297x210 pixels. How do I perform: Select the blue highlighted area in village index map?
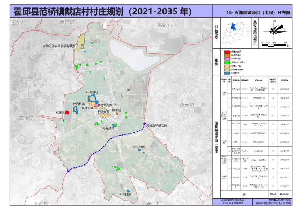[233, 27]
